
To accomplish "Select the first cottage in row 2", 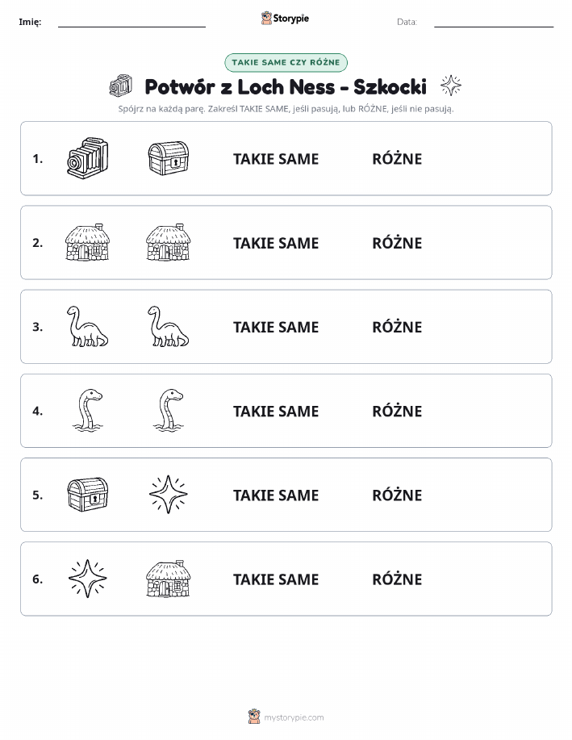I will coord(87,242).
